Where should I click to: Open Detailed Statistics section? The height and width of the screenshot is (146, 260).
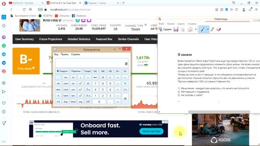click(x=79, y=39)
